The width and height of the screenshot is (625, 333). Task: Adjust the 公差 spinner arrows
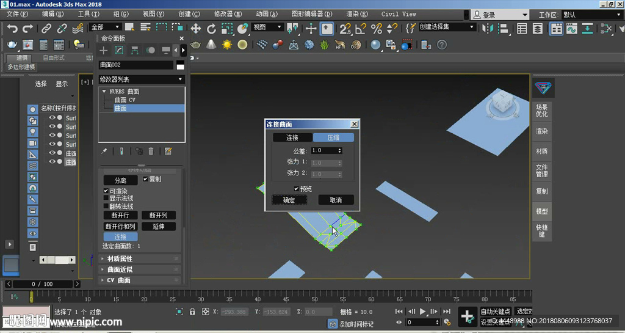(339, 150)
